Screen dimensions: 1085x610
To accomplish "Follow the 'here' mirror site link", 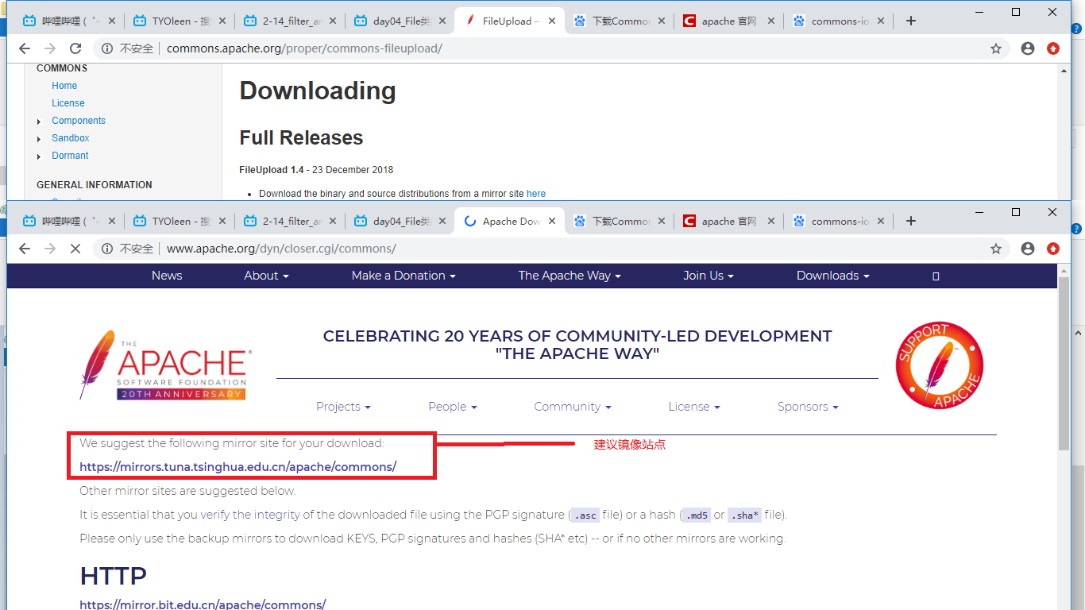I will tap(536, 194).
